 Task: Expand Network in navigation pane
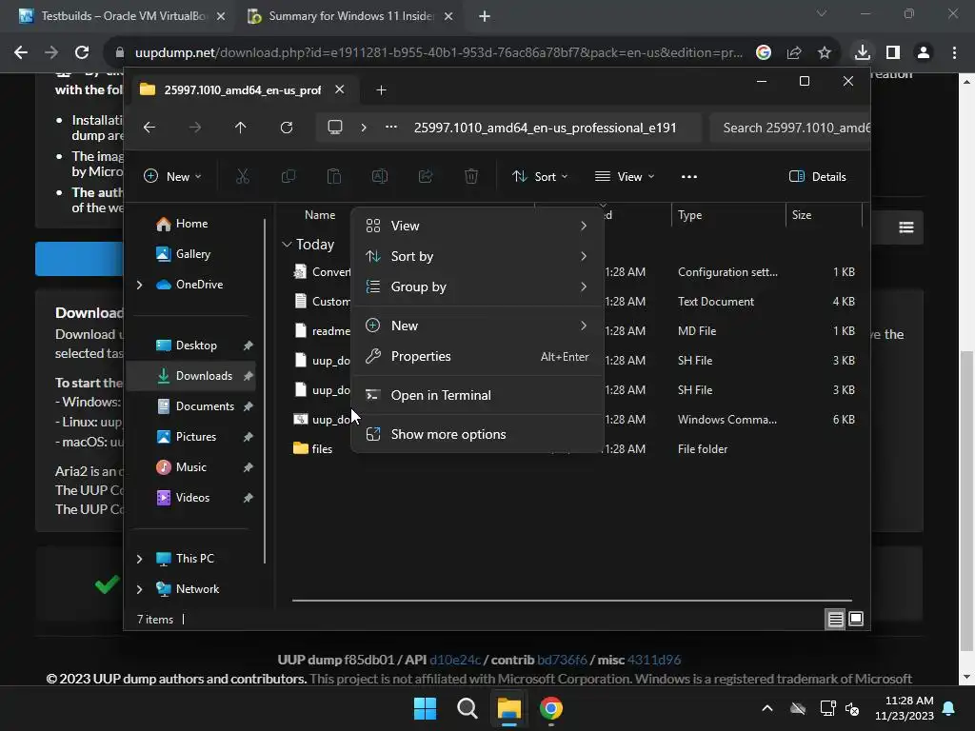pos(139,589)
